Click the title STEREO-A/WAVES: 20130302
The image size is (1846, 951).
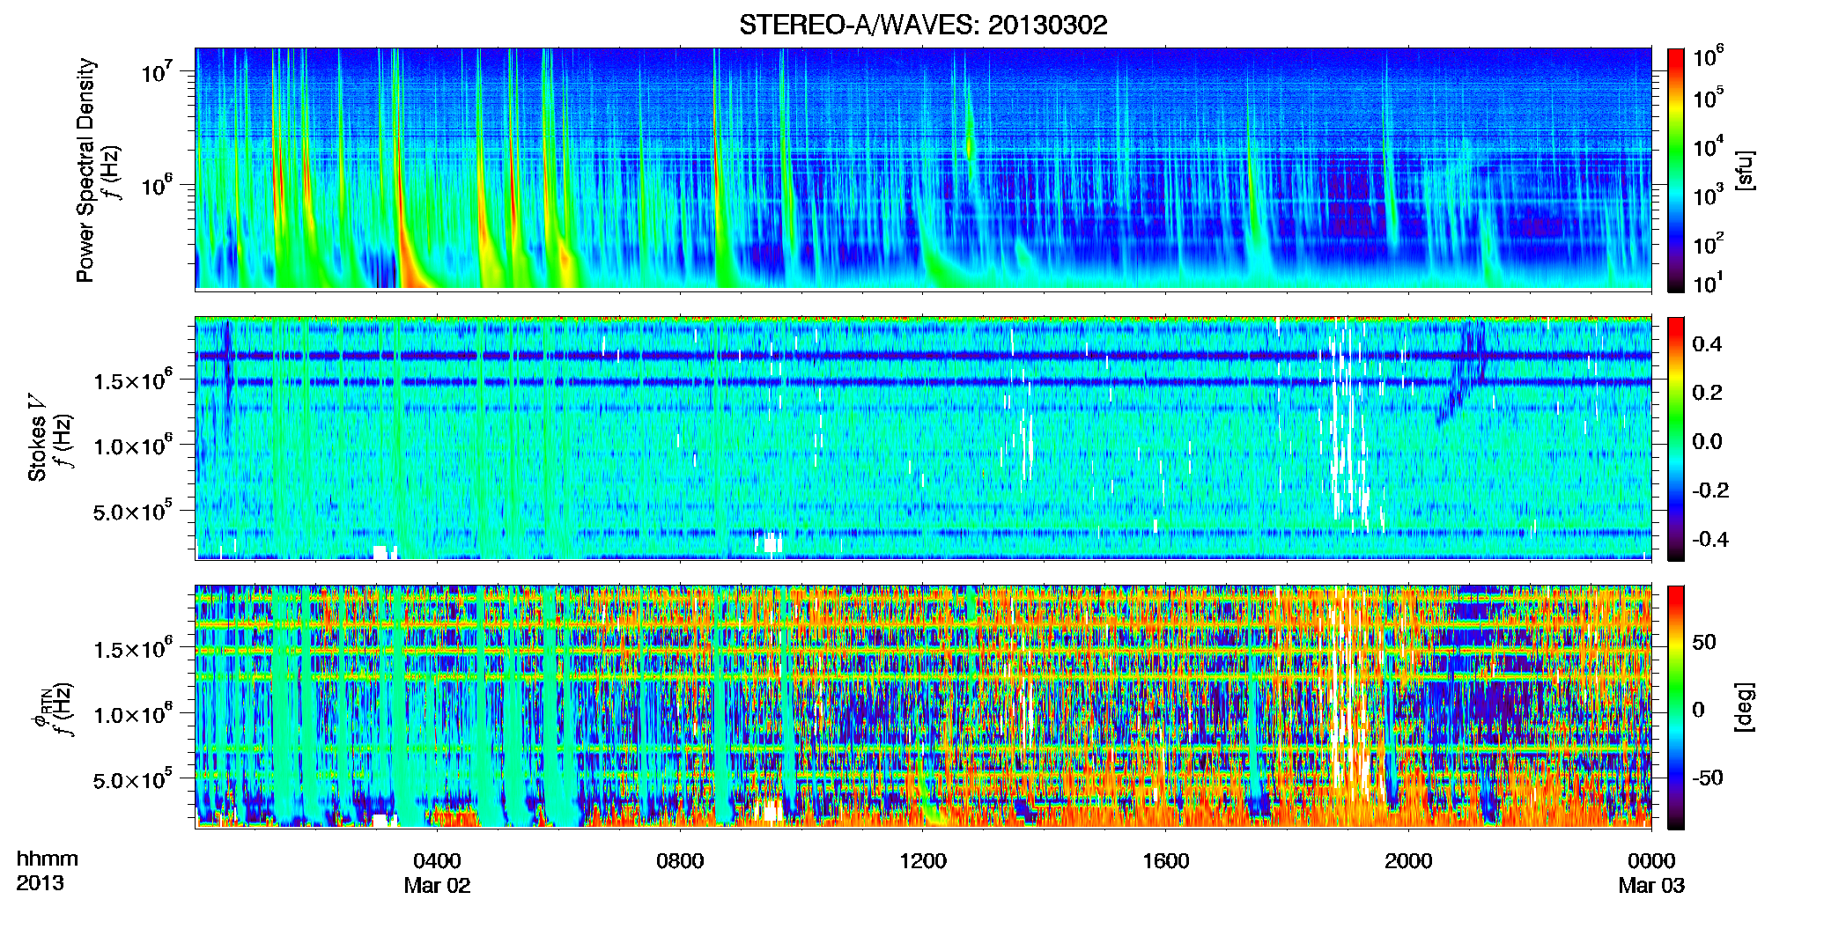[923, 25]
